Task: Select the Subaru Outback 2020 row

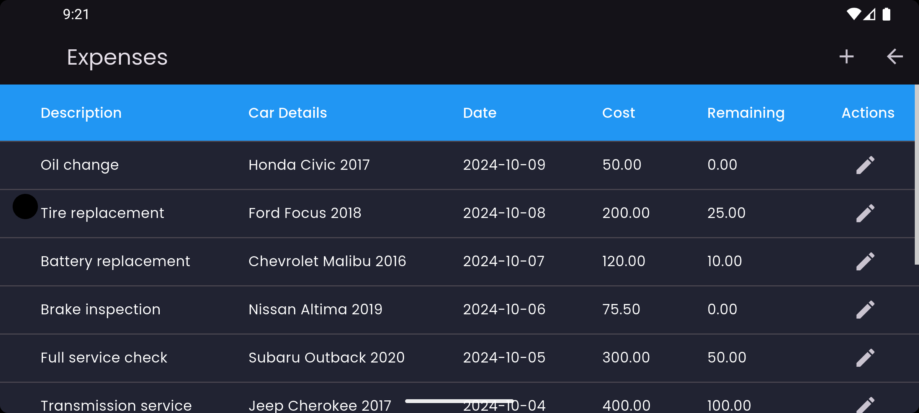Action: click(x=327, y=357)
